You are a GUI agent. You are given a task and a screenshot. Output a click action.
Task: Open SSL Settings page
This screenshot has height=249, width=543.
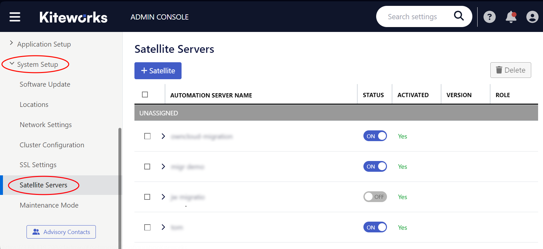click(38, 165)
